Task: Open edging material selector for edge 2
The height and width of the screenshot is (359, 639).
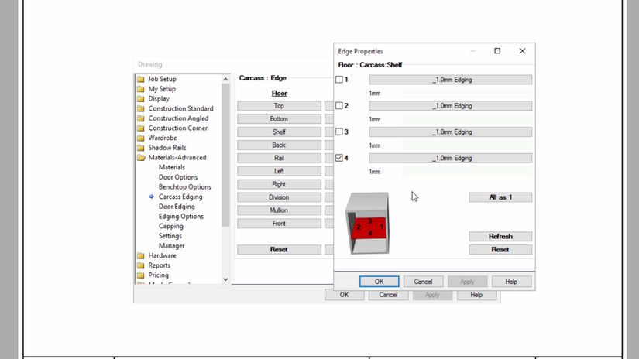Action: pos(450,106)
